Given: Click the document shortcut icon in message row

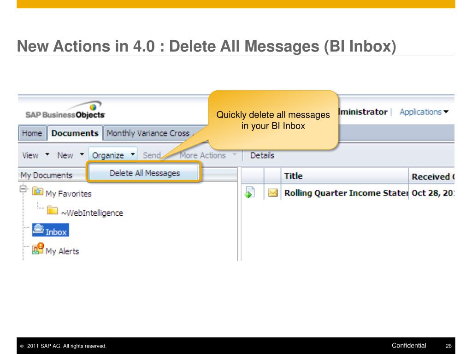Looking at the screenshot, I should coord(249,192).
